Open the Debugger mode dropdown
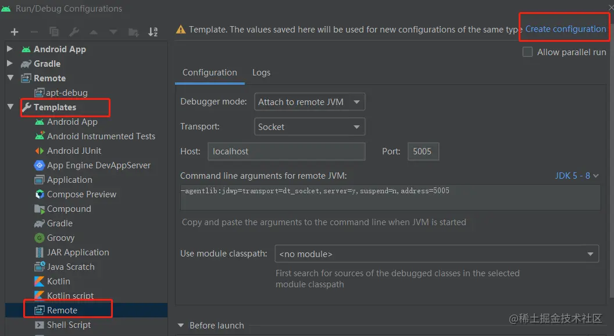The width and height of the screenshot is (614, 336). (x=310, y=102)
